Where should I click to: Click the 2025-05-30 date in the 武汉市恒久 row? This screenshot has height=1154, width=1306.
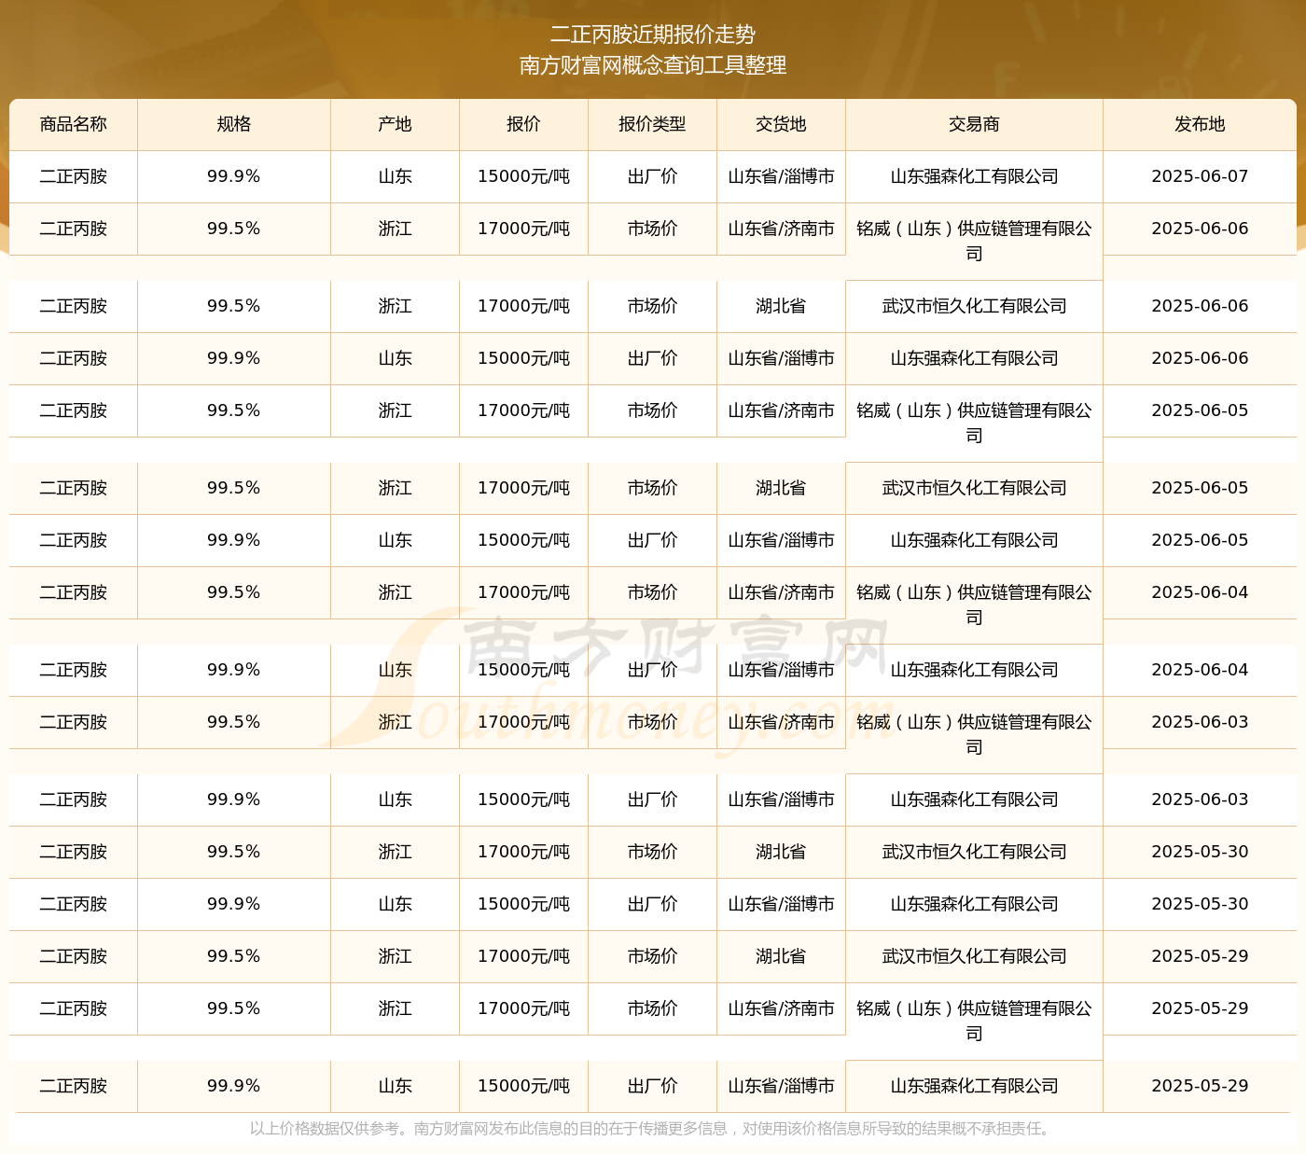coord(1200,852)
